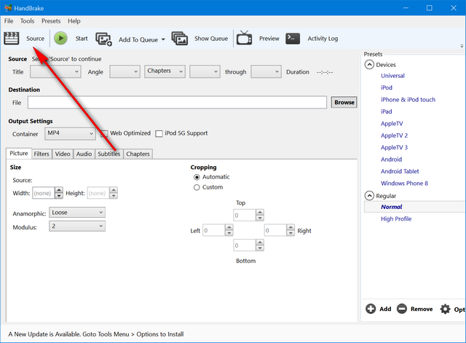466x343 pixels.
Task: Open the Show Queue stacked images icon
Action: click(180, 39)
